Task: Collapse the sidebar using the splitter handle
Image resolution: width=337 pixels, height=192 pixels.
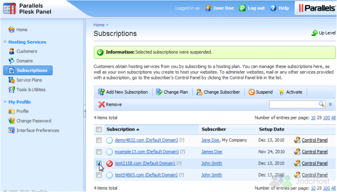Action: (x=85, y=111)
